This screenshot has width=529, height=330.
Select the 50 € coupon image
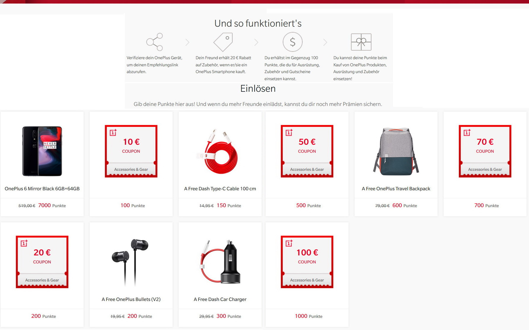307,151
